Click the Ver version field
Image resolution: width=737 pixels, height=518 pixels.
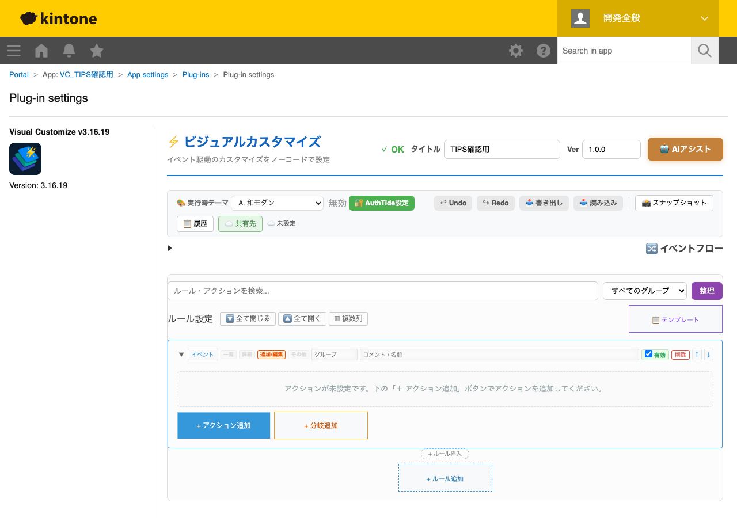coord(611,149)
